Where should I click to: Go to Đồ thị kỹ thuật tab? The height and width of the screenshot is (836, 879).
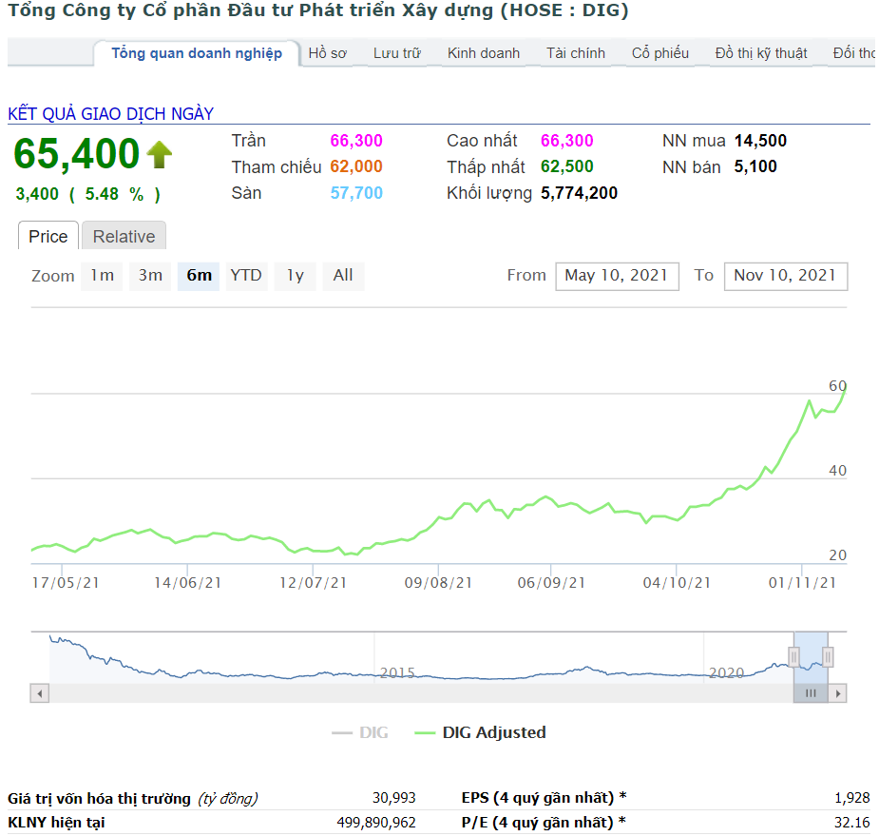pyautogui.click(x=761, y=53)
